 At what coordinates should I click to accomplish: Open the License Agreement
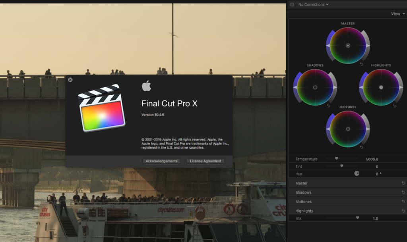(205, 161)
